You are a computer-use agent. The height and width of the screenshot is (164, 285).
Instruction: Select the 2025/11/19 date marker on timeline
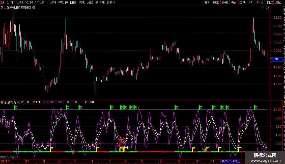(x=230, y=161)
